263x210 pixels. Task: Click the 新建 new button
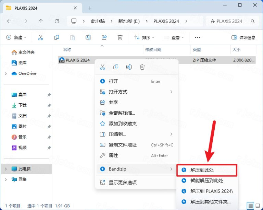pos(16,37)
